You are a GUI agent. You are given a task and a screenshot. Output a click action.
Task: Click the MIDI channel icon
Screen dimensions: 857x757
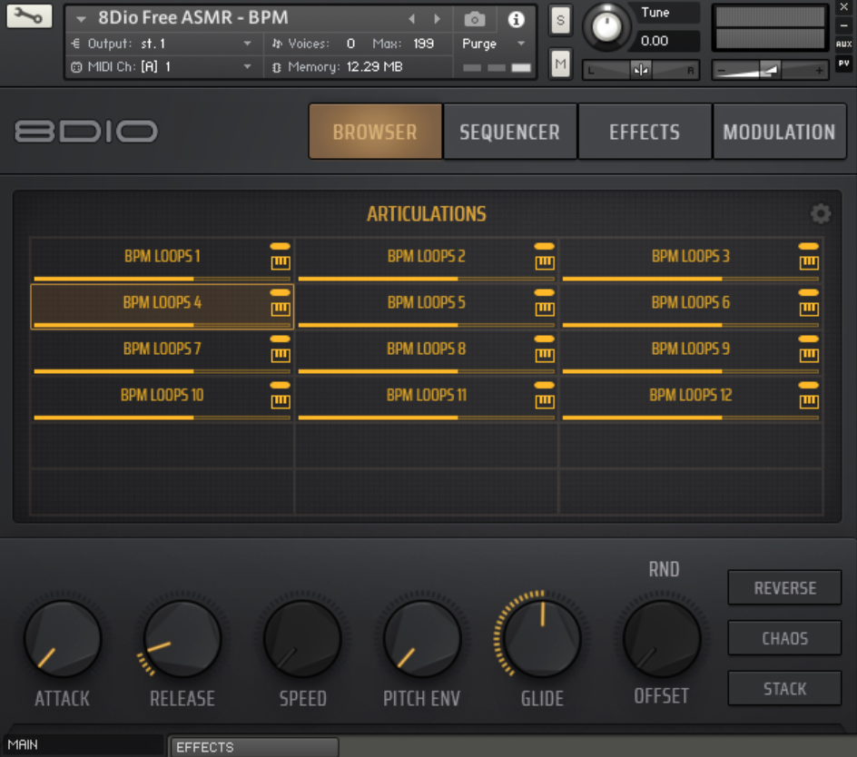pos(76,67)
